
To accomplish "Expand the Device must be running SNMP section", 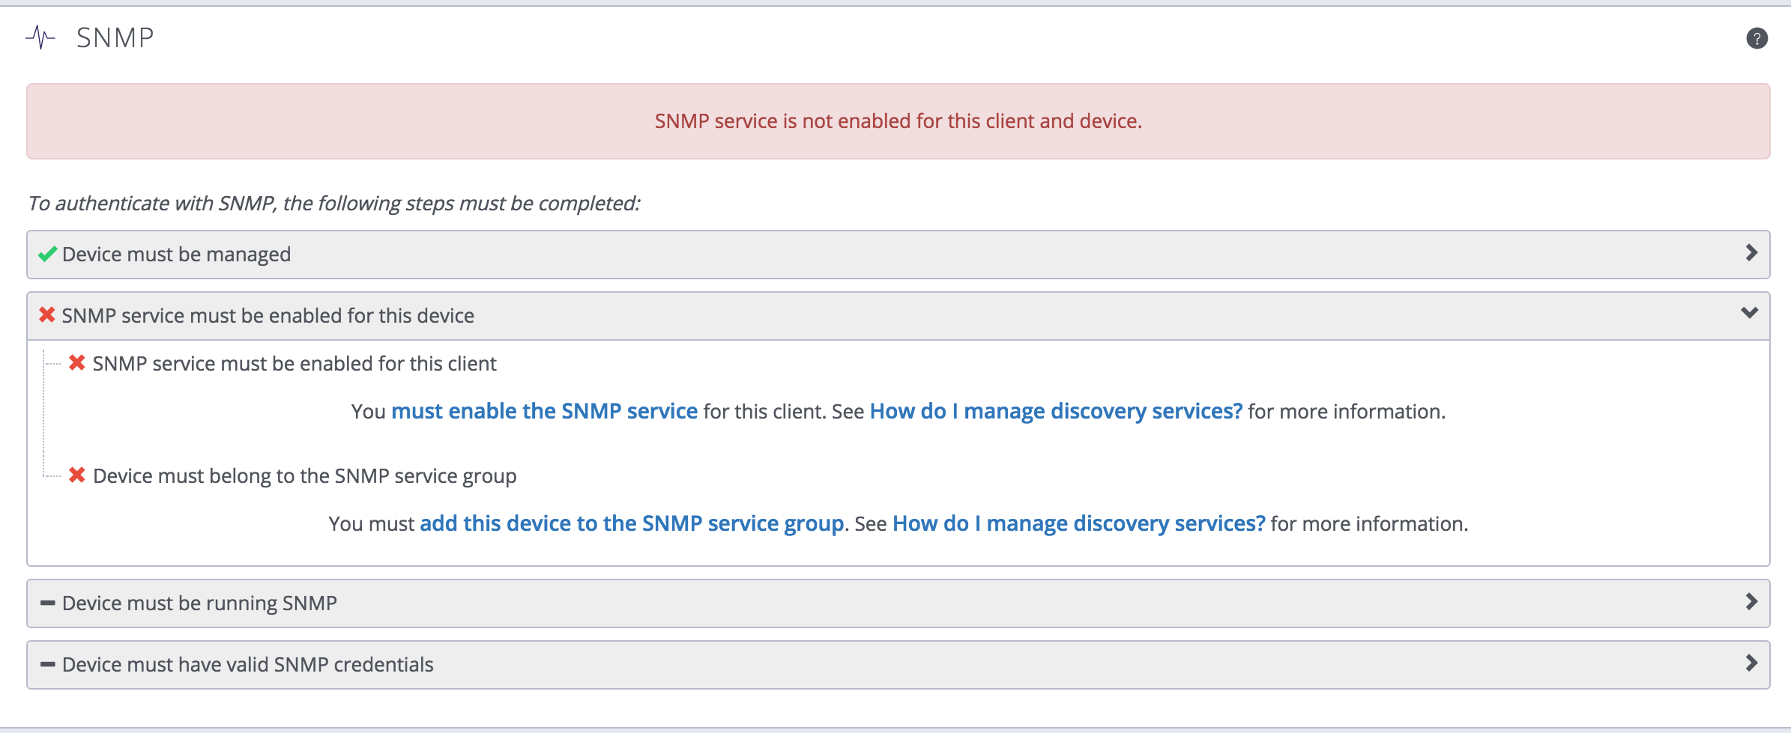I will click(1751, 602).
